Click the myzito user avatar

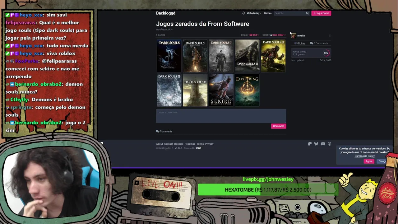tap(294, 35)
